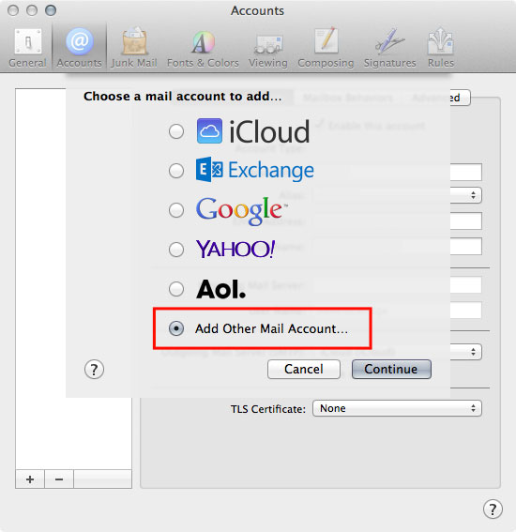Click the Exchange logo
This screenshot has width=516, height=532.
point(255,170)
